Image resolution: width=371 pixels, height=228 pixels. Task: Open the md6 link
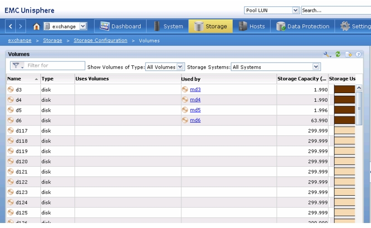195,120
